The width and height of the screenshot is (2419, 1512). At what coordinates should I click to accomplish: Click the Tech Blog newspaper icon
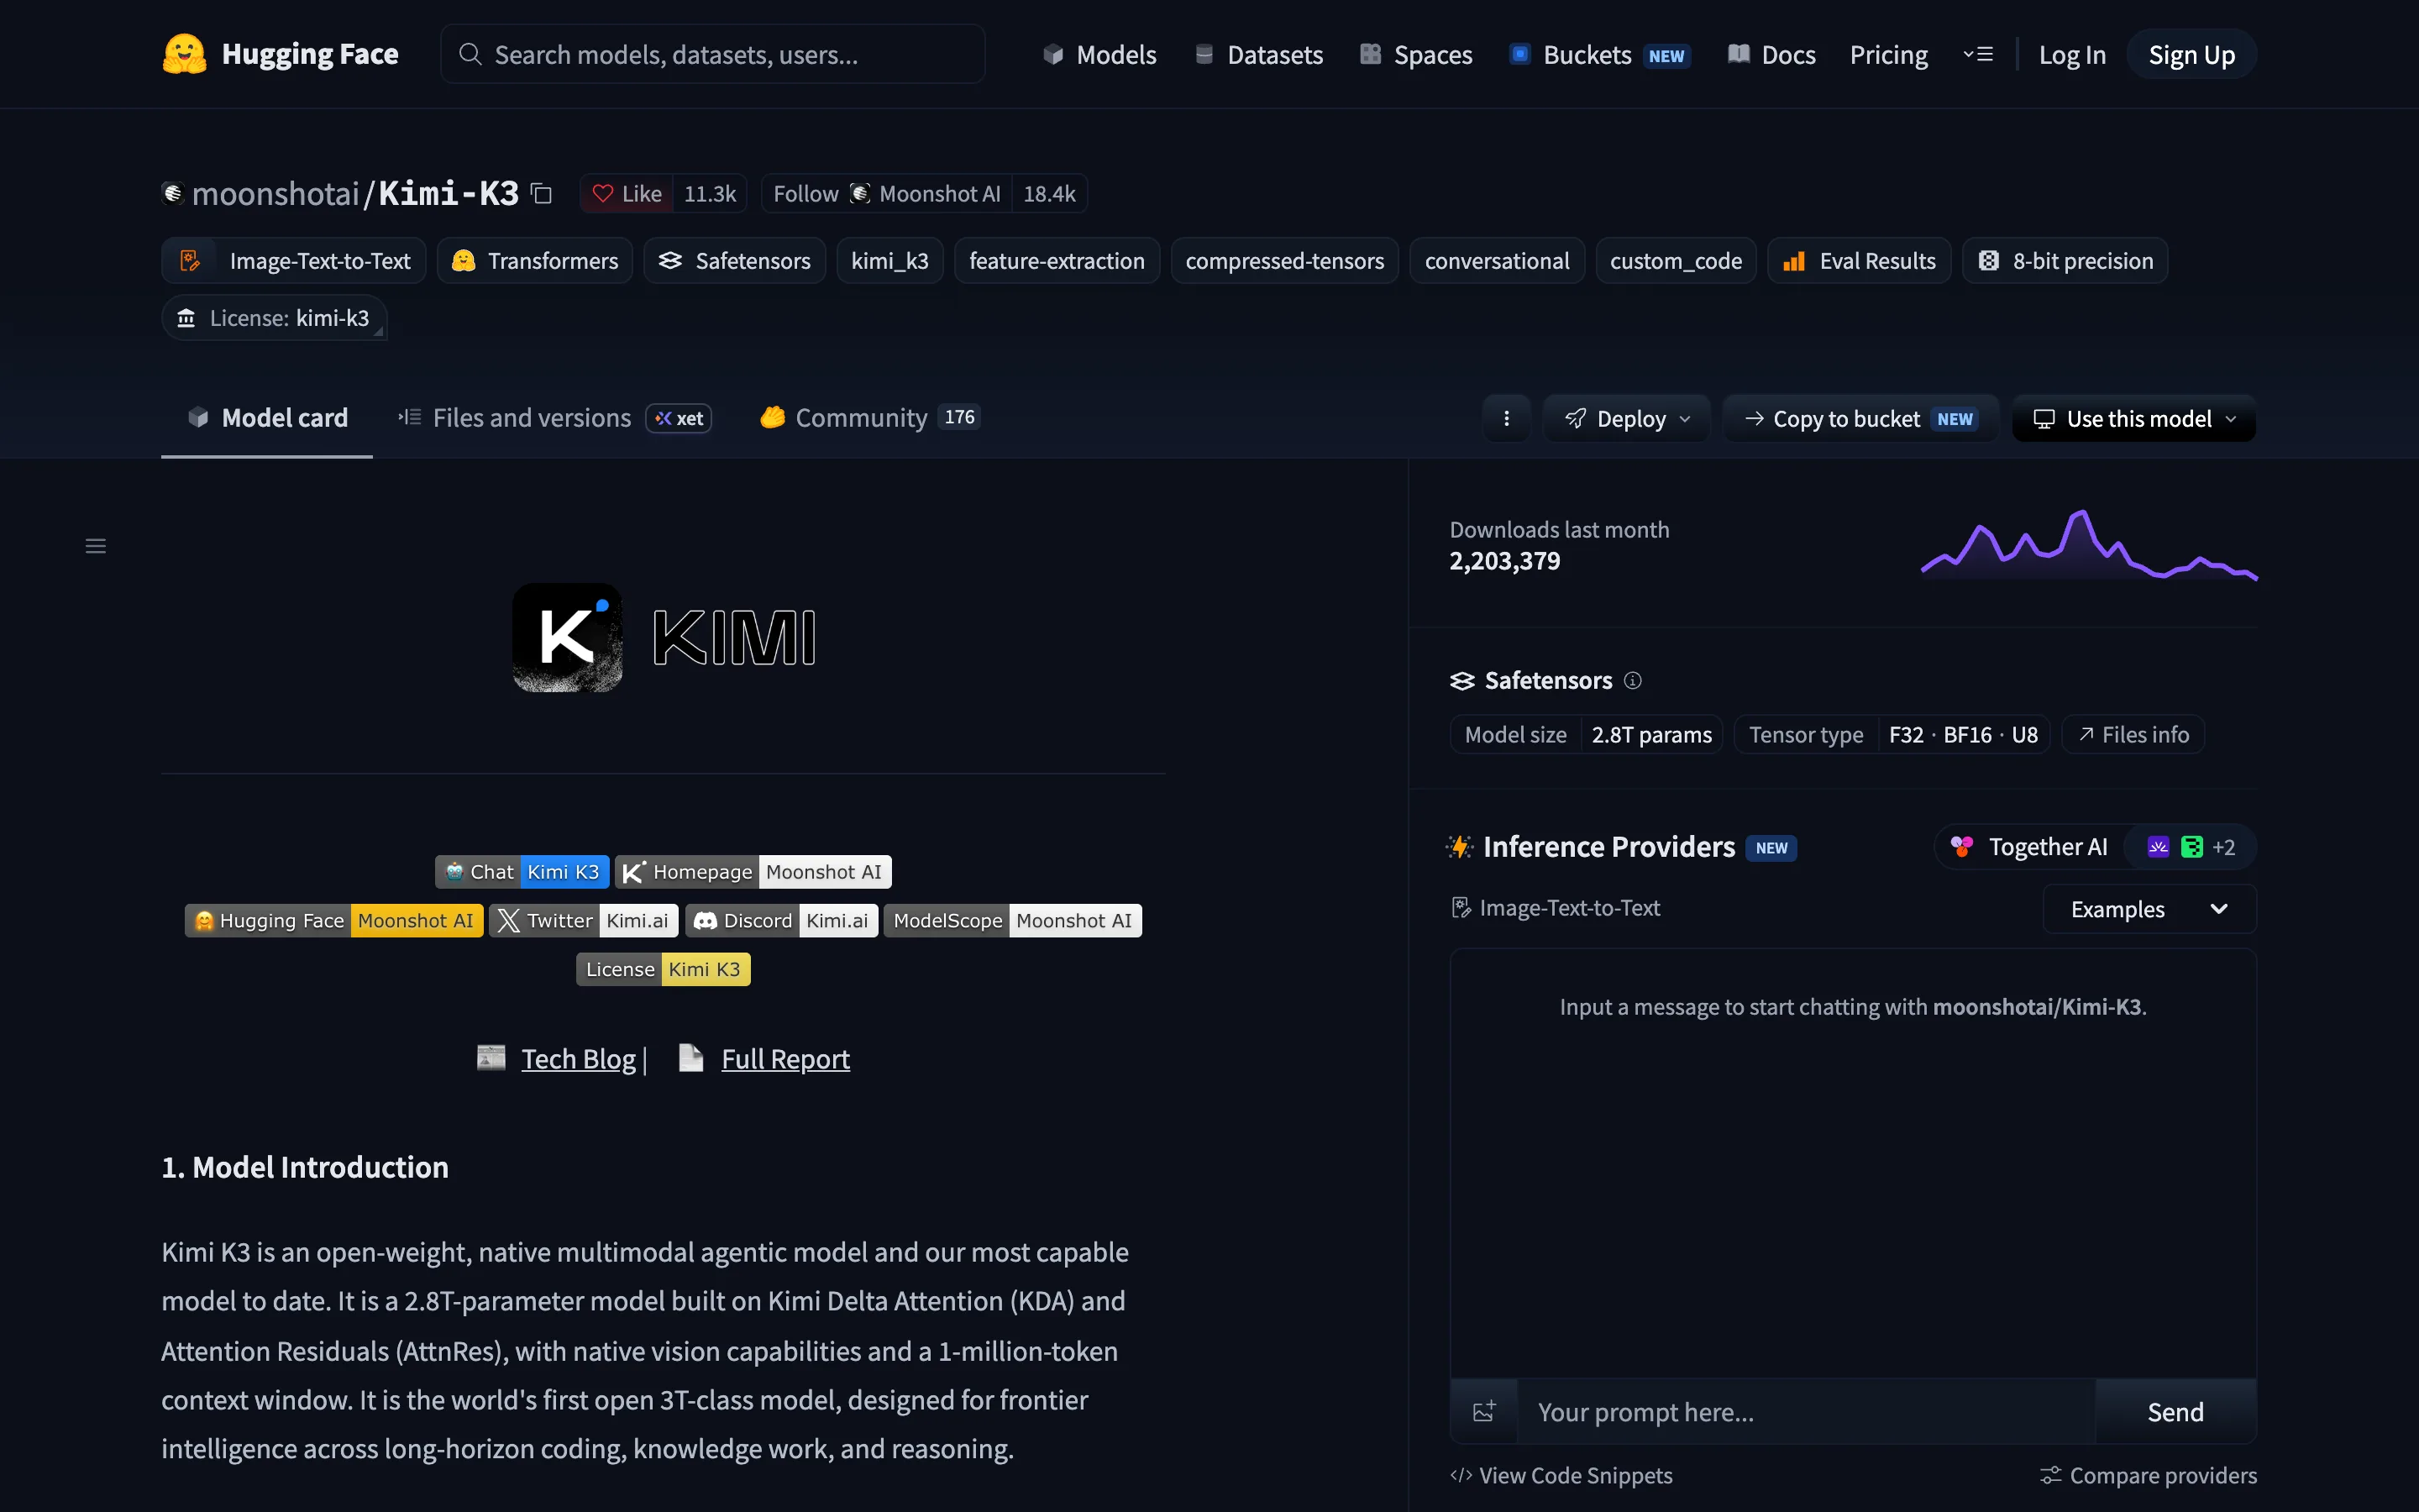(x=491, y=1057)
